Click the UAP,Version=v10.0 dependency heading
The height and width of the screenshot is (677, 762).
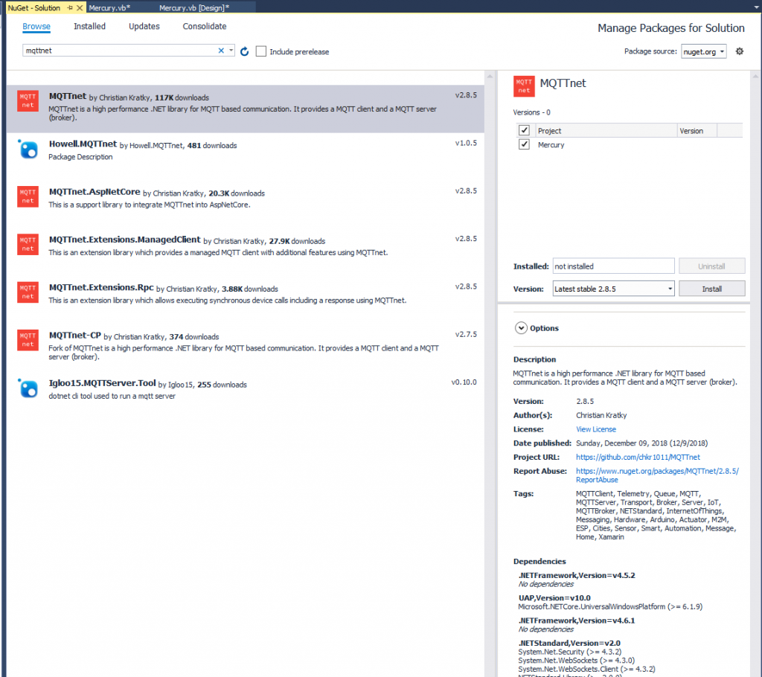point(554,598)
